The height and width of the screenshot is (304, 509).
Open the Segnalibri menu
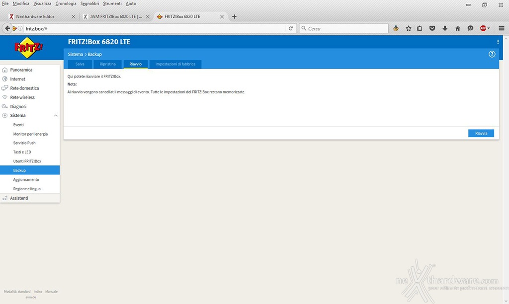coord(89,3)
